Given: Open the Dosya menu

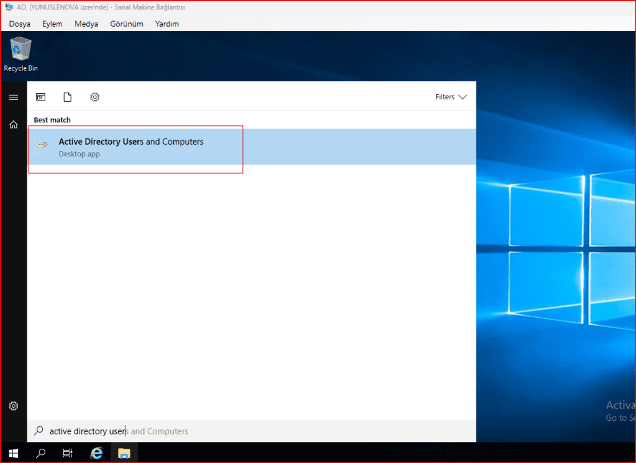Looking at the screenshot, I should [19, 24].
